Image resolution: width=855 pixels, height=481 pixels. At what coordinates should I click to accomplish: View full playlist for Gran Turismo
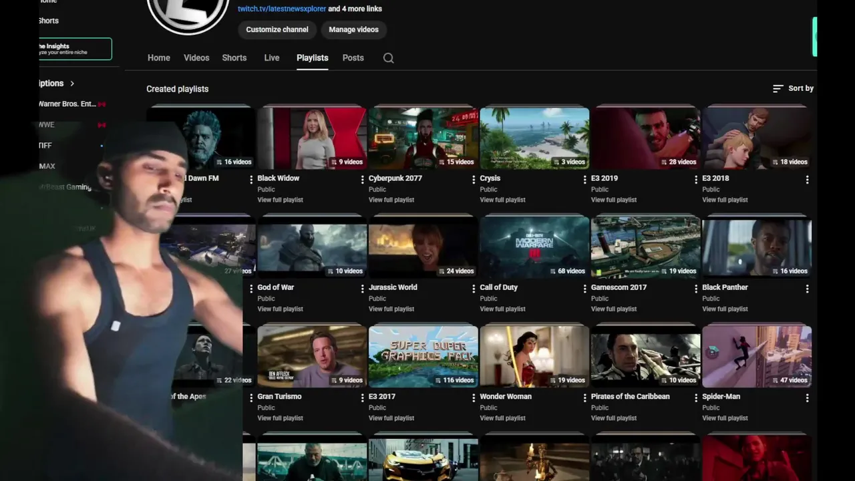[281, 418]
